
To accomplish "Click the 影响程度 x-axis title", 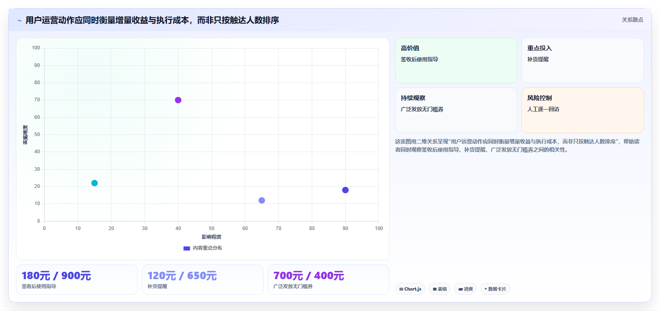I will click(x=211, y=237).
